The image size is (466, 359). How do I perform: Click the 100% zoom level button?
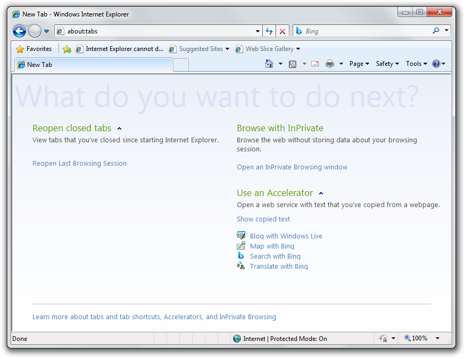(x=416, y=338)
